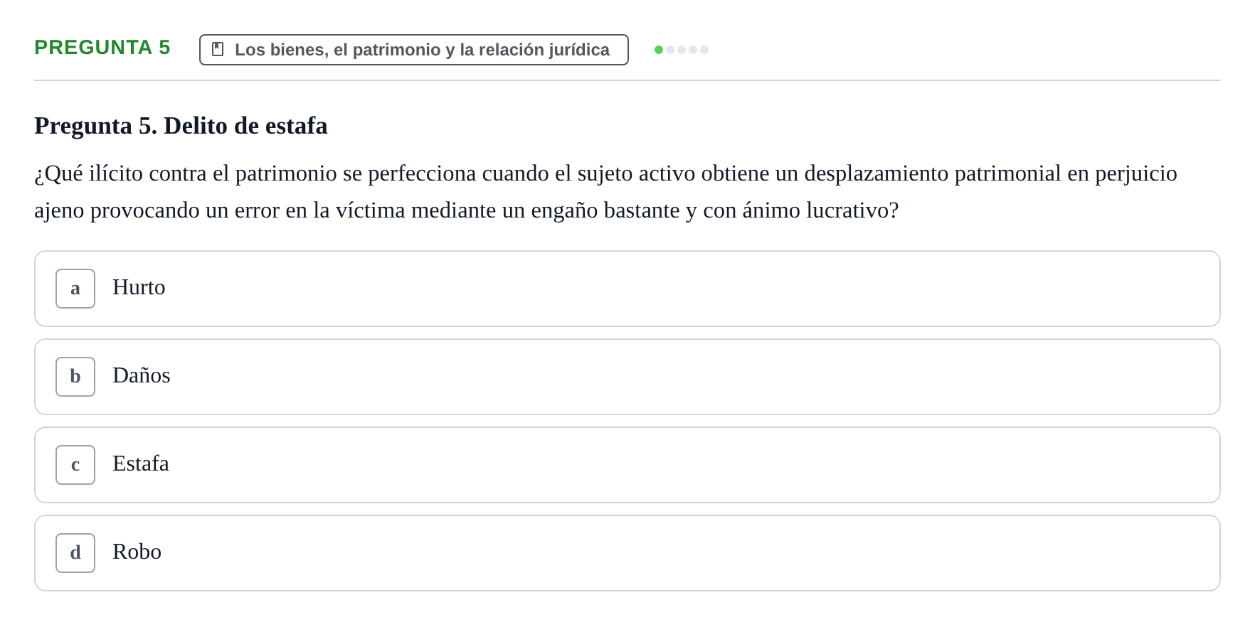Choose answer option c, Estafa

tap(627, 465)
